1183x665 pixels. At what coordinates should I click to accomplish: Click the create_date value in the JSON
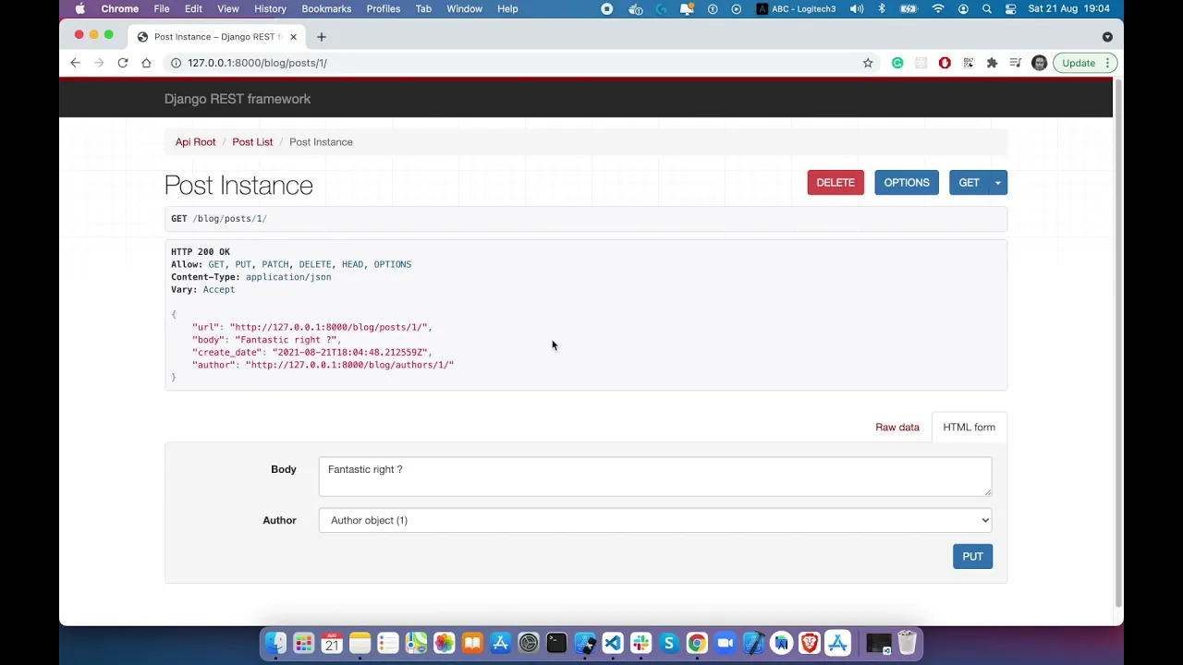coord(349,352)
